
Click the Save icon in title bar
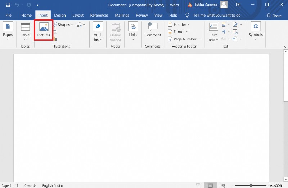[8, 5]
